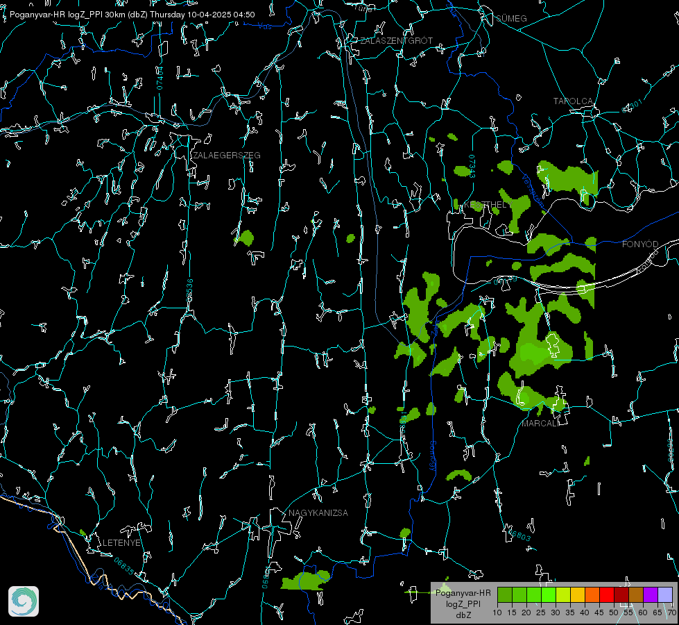
Task: Select the 55-60 dBZ brown swatch
Action: [636, 594]
